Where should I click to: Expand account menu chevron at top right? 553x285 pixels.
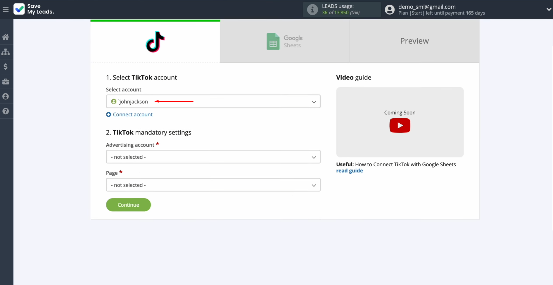pos(549,9)
